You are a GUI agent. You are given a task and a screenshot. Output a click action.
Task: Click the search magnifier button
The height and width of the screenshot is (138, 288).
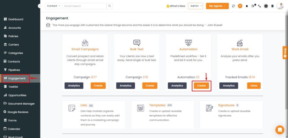click(x=109, y=6)
